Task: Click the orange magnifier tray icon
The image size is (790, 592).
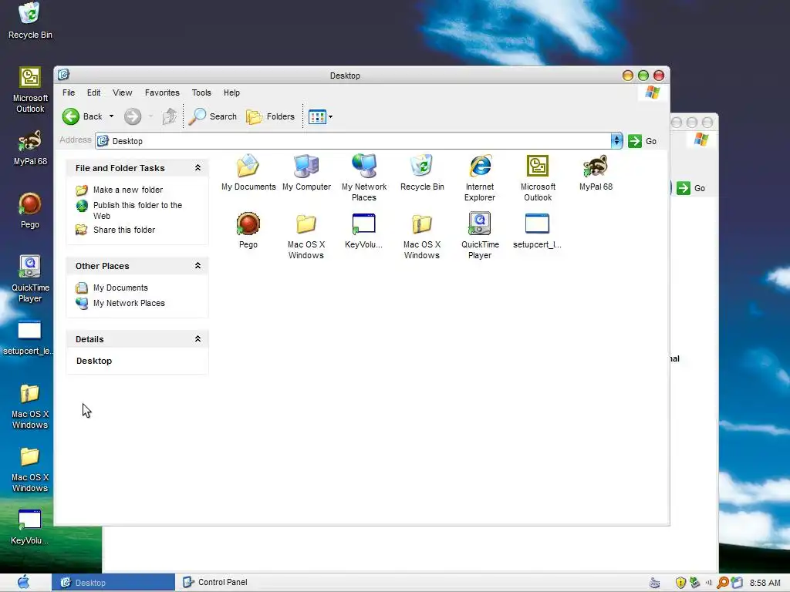Action: pos(722,583)
